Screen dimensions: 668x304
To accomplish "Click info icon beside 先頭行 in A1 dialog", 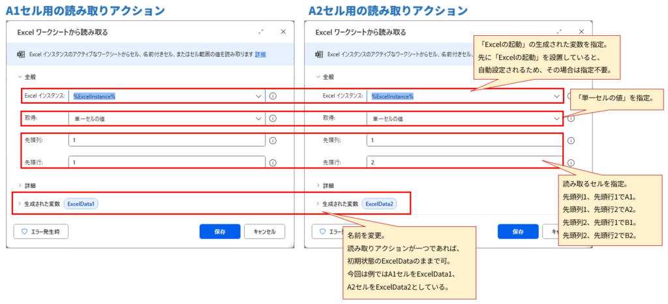I will 273,162.
